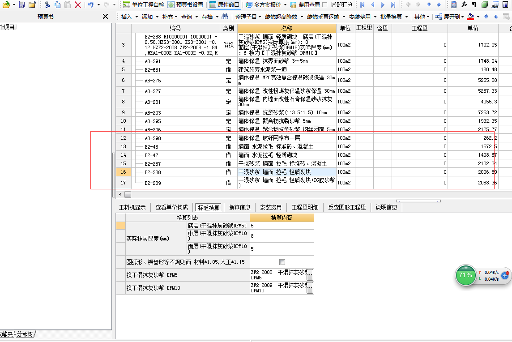The height and width of the screenshot is (342, 512).
Task: Jump to first record navigation arrow
Action: click(x=362, y=4)
